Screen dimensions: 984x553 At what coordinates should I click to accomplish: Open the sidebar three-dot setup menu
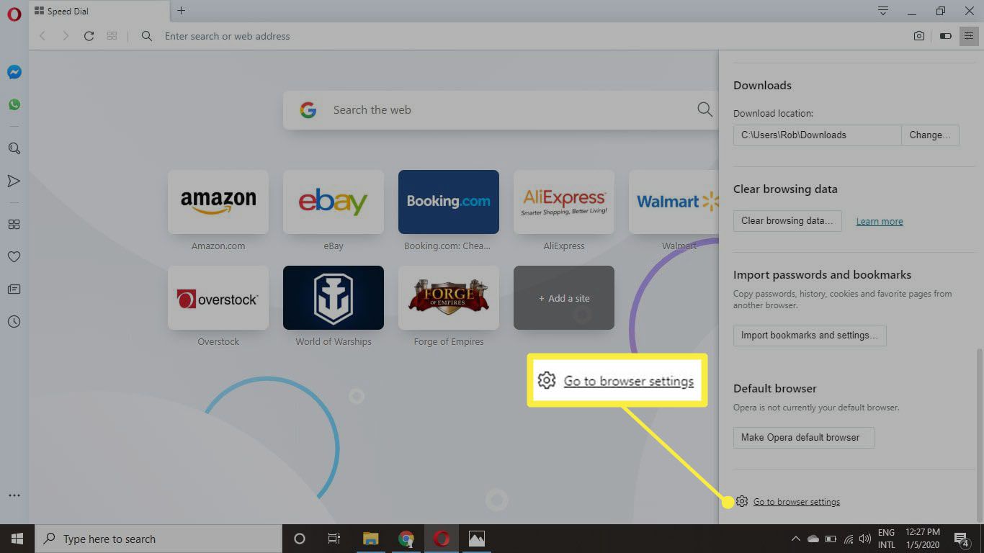pyautogui.click(x=14, y=495)
